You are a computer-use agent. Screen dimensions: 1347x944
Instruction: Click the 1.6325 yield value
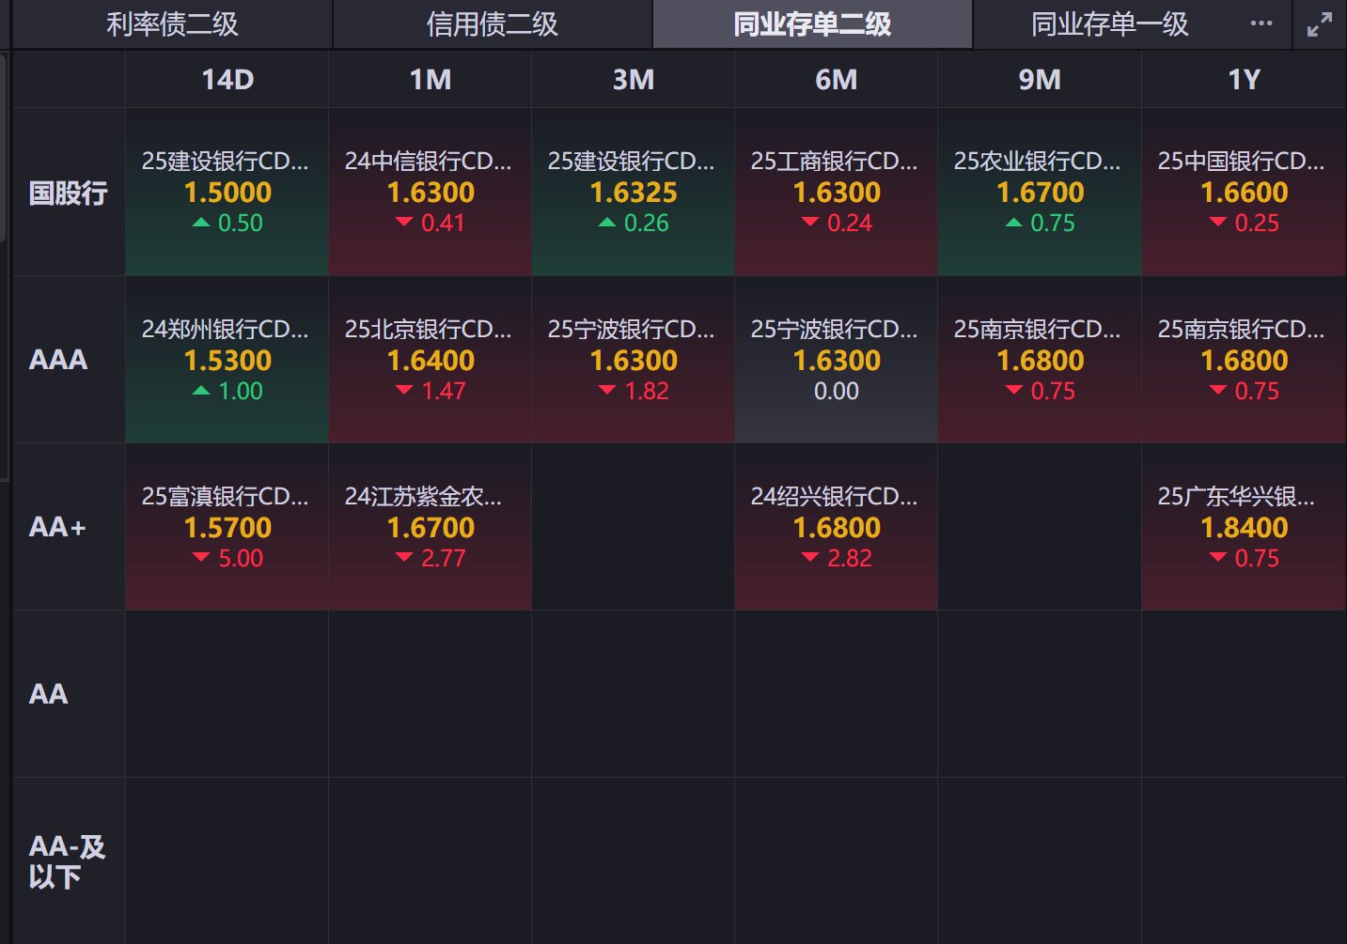[634, 193]
